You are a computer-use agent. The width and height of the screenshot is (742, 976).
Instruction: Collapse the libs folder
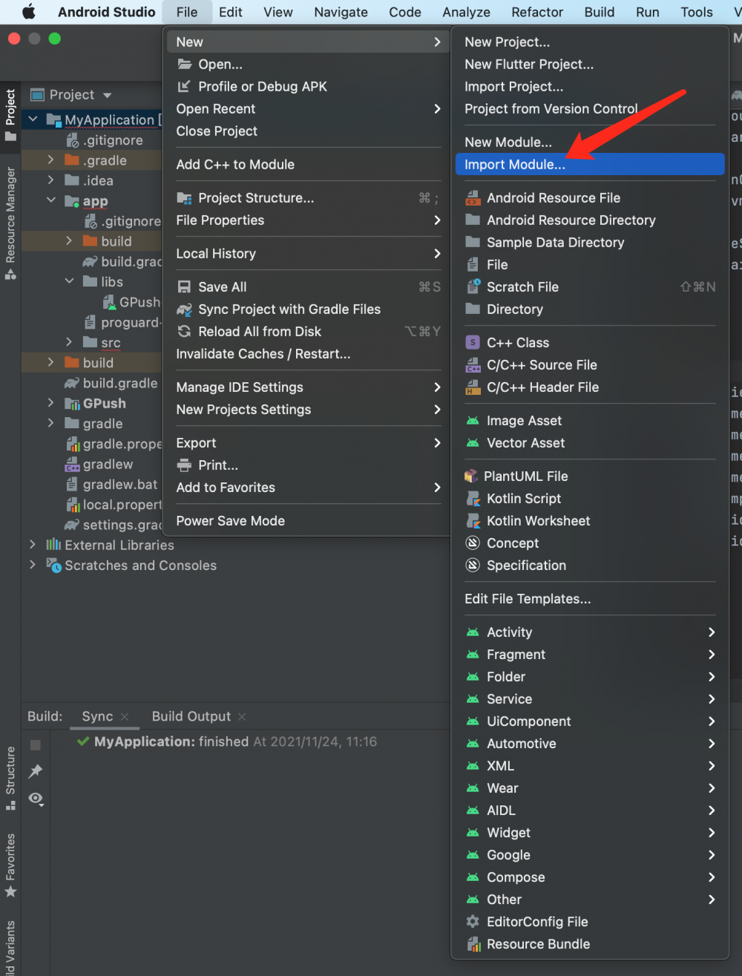(69, 281)
